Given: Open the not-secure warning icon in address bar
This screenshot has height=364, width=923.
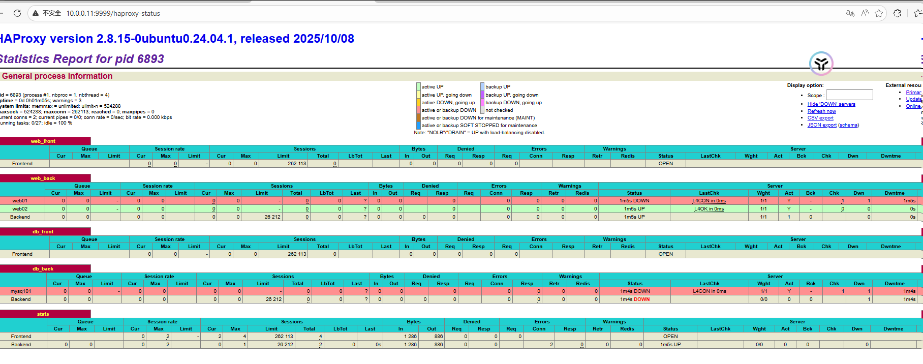Looking at the screenshot, I should pos(36,13).
